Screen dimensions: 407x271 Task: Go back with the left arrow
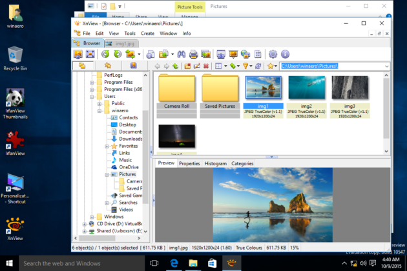click(x=157, y=66)
